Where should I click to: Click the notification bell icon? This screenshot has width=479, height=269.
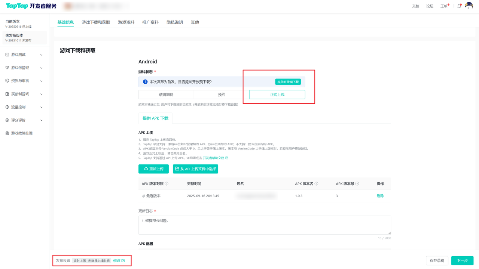(x=459, y=6)
